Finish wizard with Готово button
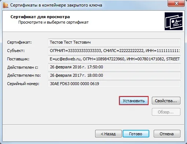187x144 pixels. pos(136,134)
